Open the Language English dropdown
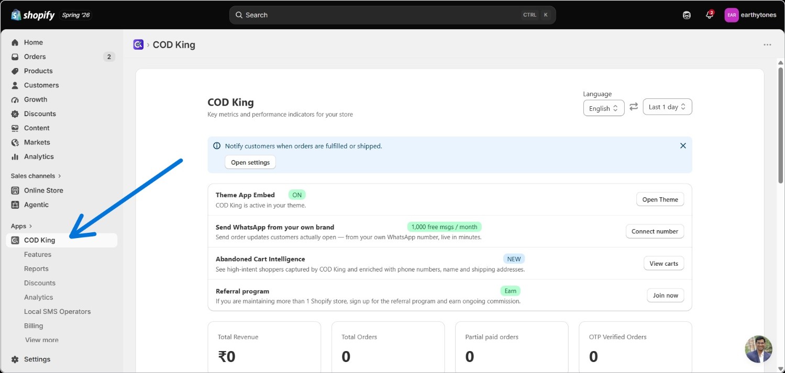 (604, 108)
